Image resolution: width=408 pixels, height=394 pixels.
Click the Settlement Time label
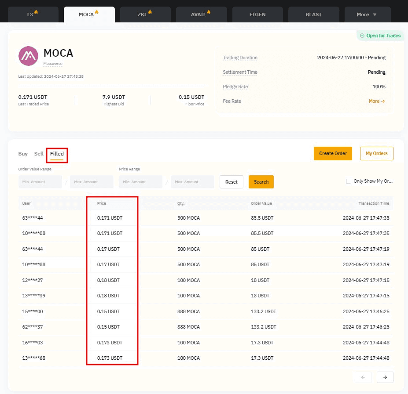click(x=240, y=72)
